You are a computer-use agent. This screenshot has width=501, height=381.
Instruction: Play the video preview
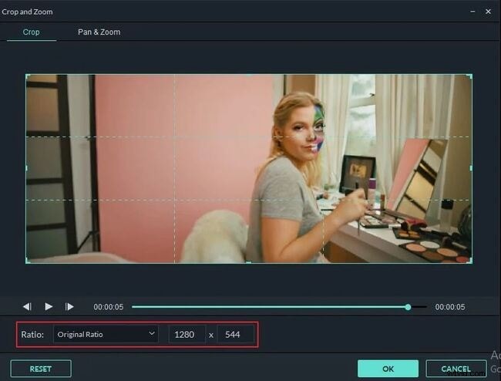(x=49, y=307)
